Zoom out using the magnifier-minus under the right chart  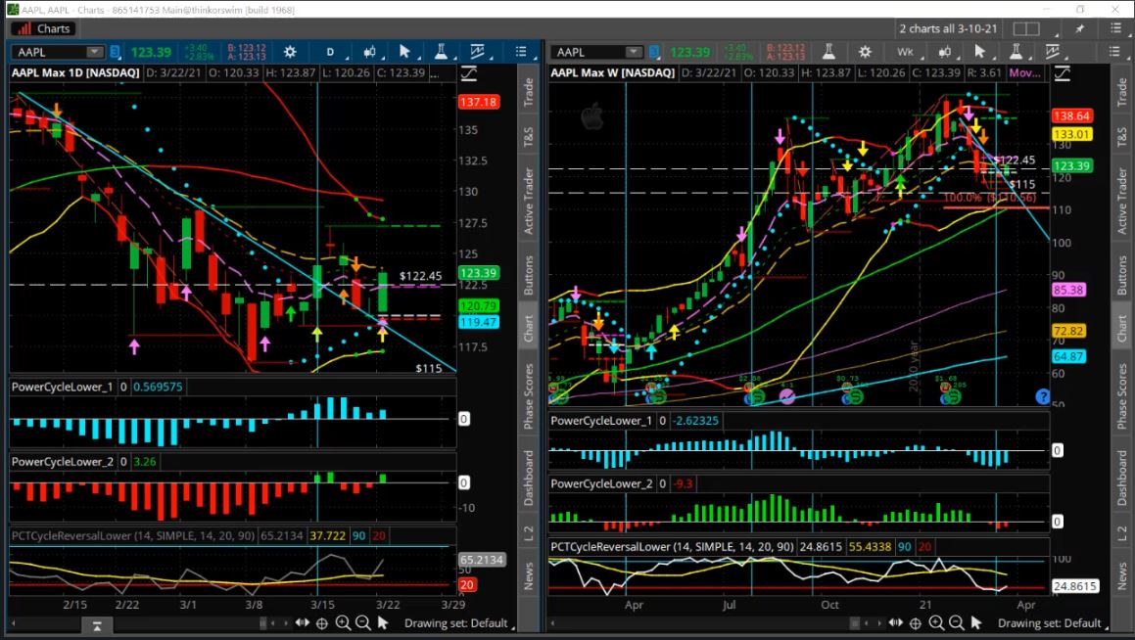[x=957, y=622]
